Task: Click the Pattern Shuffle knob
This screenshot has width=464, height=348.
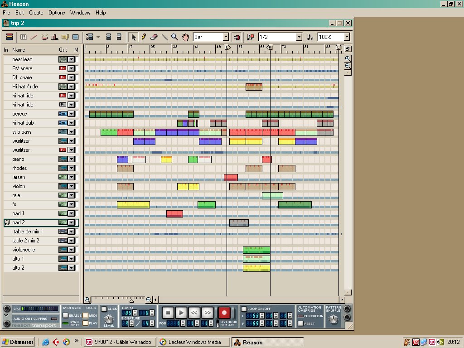Action: pyautogui.click(x=333, y=319)
